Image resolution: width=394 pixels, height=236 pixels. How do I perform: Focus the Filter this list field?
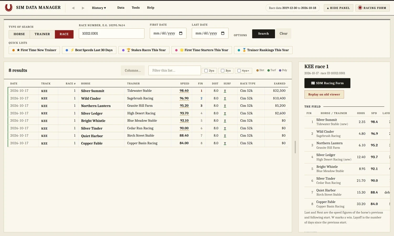175,71
